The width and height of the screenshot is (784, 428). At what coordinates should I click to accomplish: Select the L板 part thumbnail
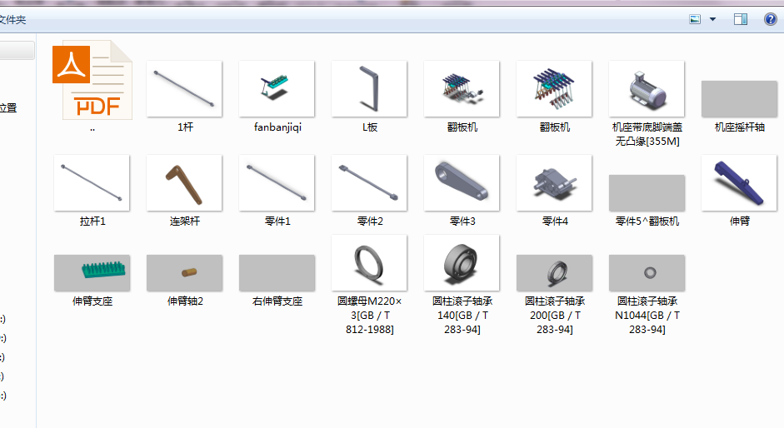click(369, 89)
